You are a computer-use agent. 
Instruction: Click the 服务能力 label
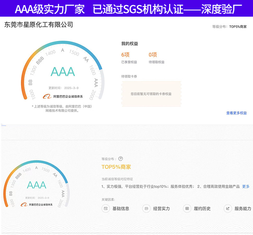(x=243, y=208)
